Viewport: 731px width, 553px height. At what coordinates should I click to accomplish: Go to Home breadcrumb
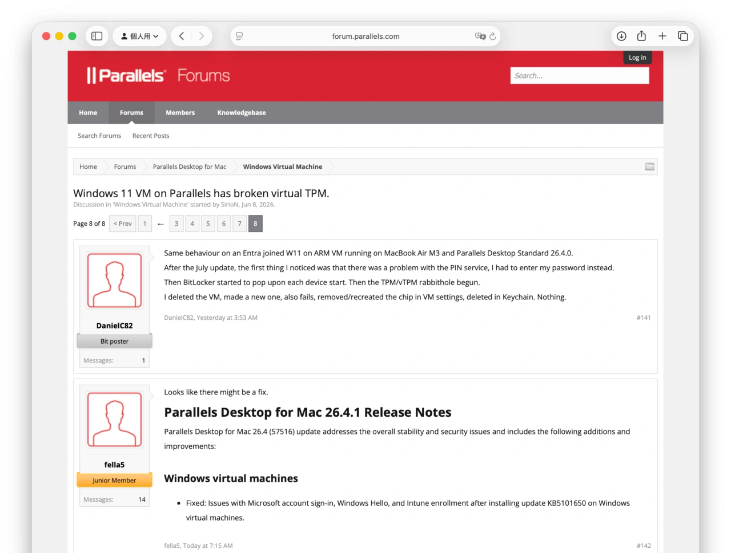88,166
